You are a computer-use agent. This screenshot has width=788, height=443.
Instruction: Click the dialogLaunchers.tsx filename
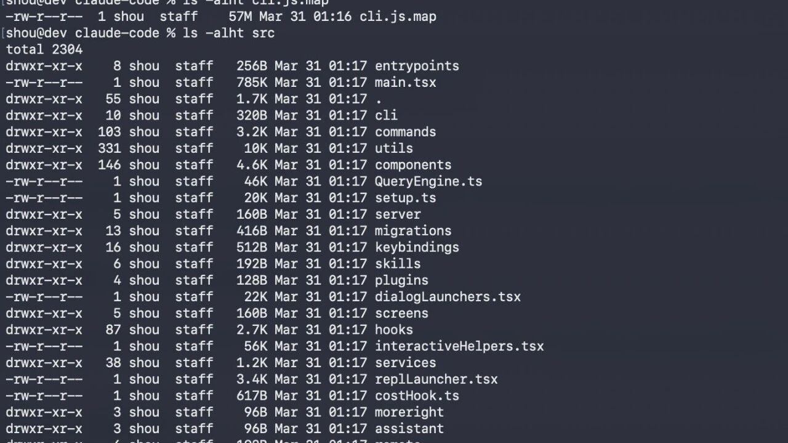448,297
